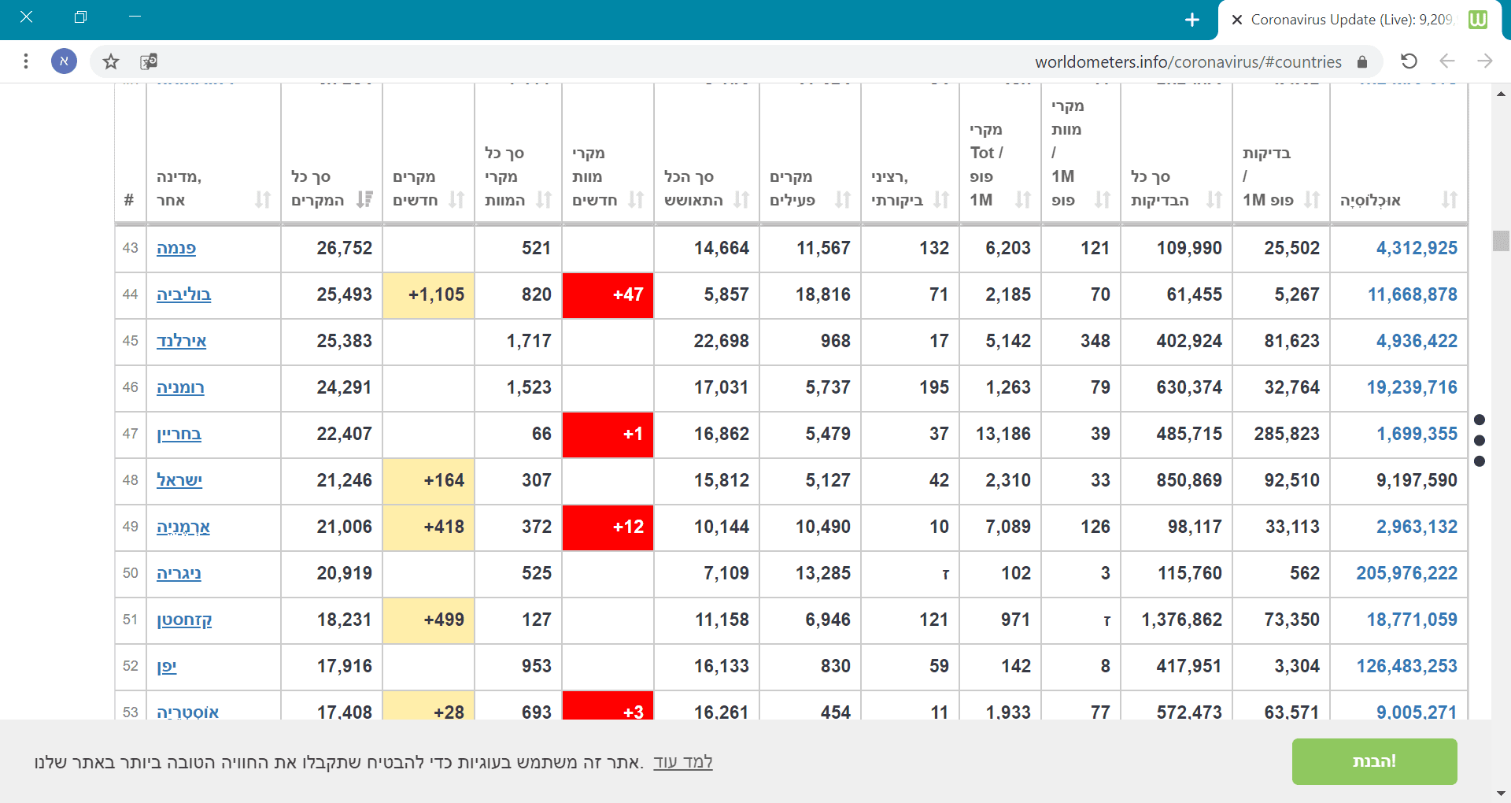Viewport: 1511px width, 803px height.
Task: Bookmark the page with the star icon
Action: pyautogui.click(x=110, y=61)
